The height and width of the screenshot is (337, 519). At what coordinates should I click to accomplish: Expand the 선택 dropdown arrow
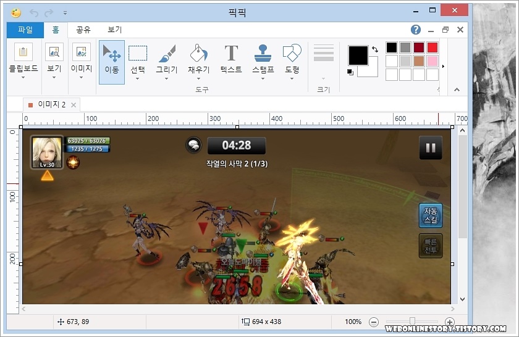pos(137,79)
